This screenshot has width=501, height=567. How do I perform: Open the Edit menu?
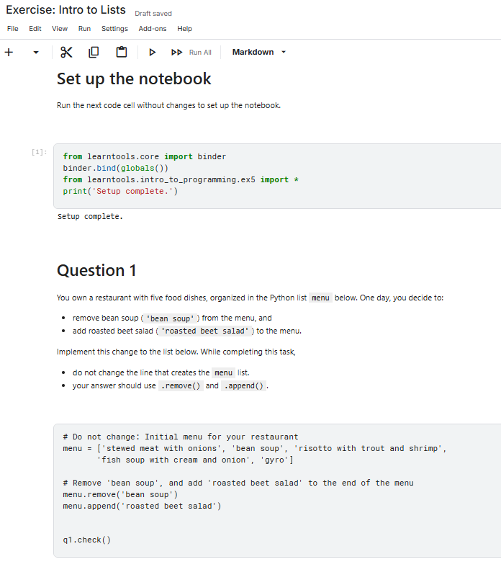coord(35,29)
